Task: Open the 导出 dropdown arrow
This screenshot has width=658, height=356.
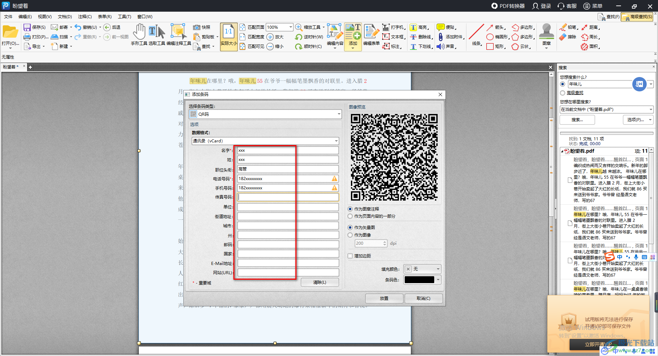Action: coord(44,47)
